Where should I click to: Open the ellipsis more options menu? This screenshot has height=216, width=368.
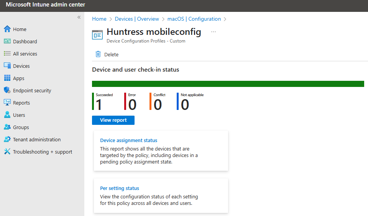tap(214, 32)
